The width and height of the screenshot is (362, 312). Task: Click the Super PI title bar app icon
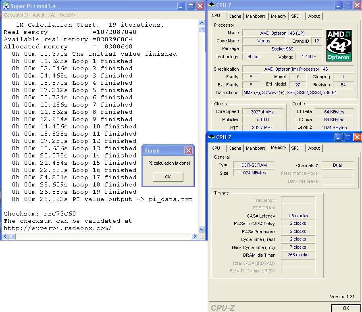pos(6,6)
